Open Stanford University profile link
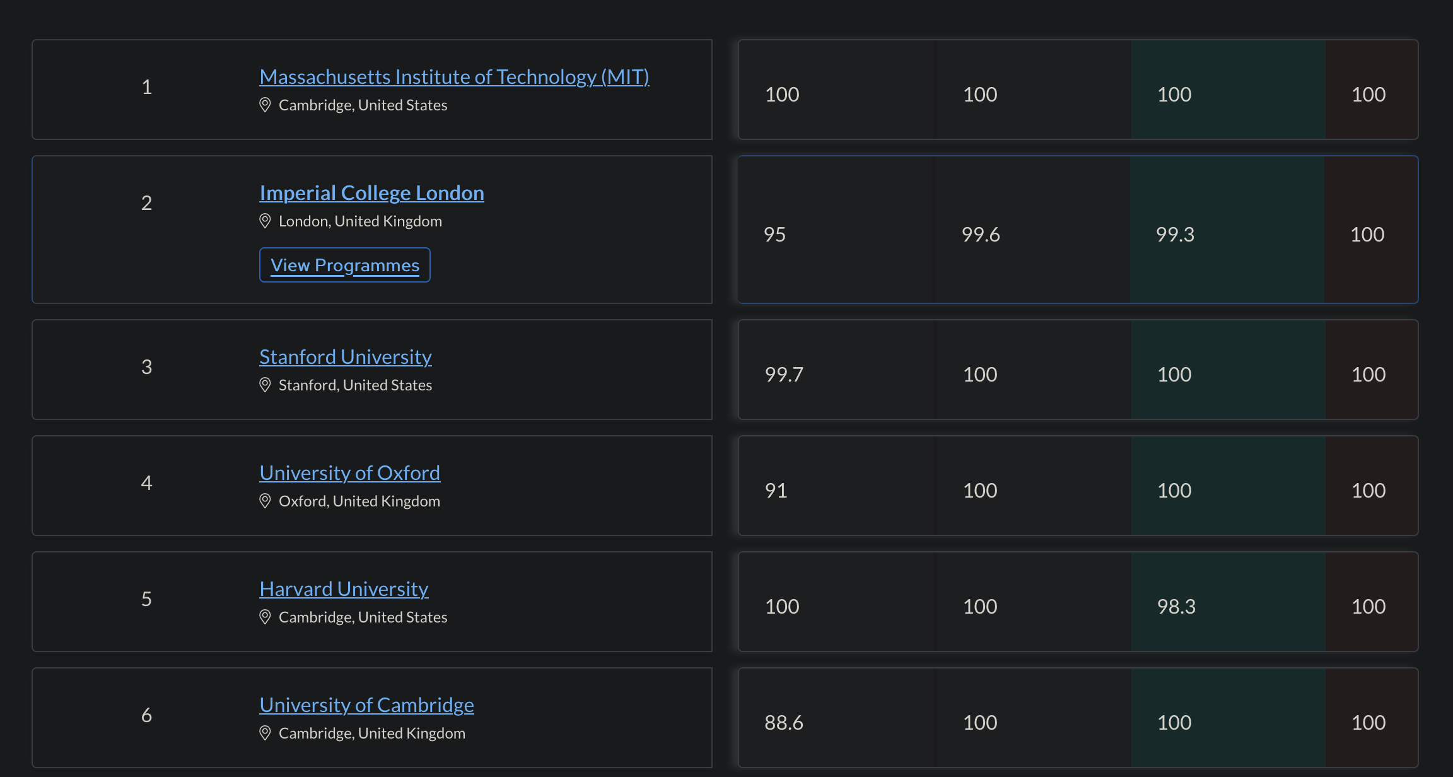Image resolution: width=1453 pixels, height=777 pixels. point(346,357)
